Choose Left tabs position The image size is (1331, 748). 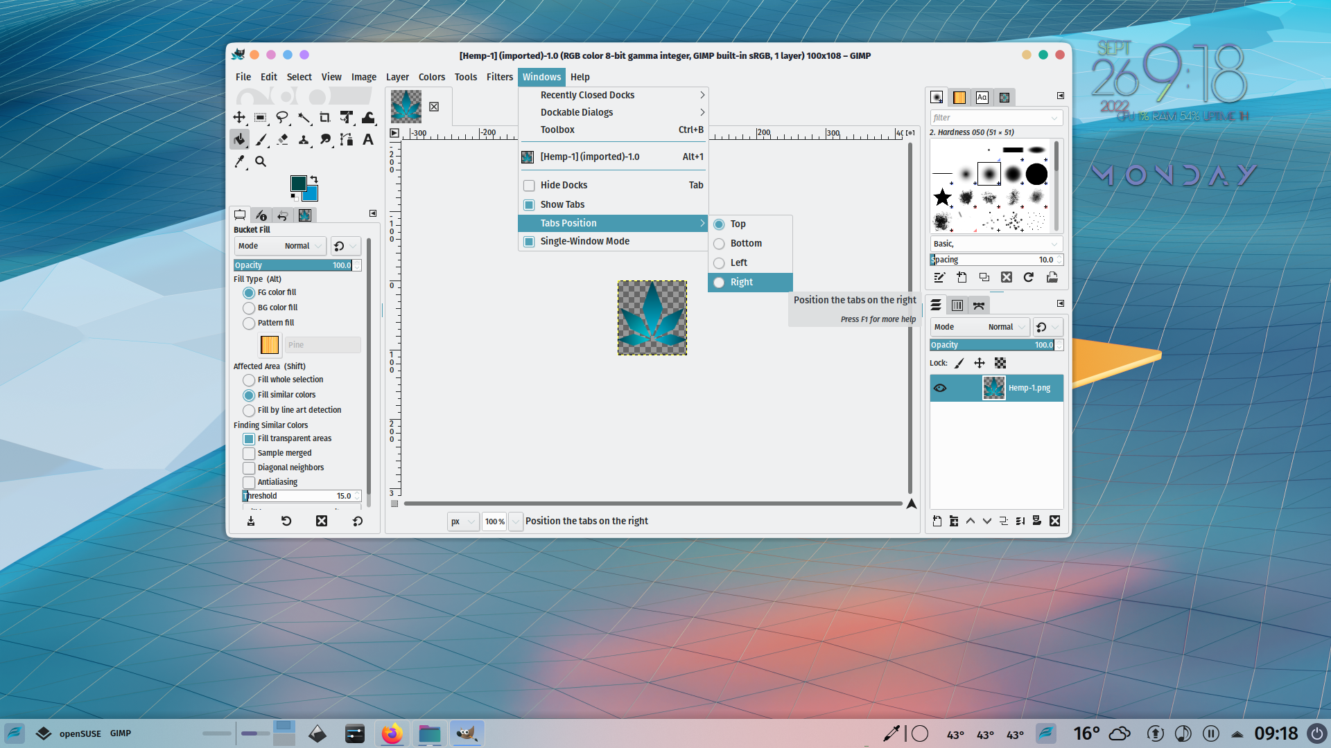click(x=750, y=263)
